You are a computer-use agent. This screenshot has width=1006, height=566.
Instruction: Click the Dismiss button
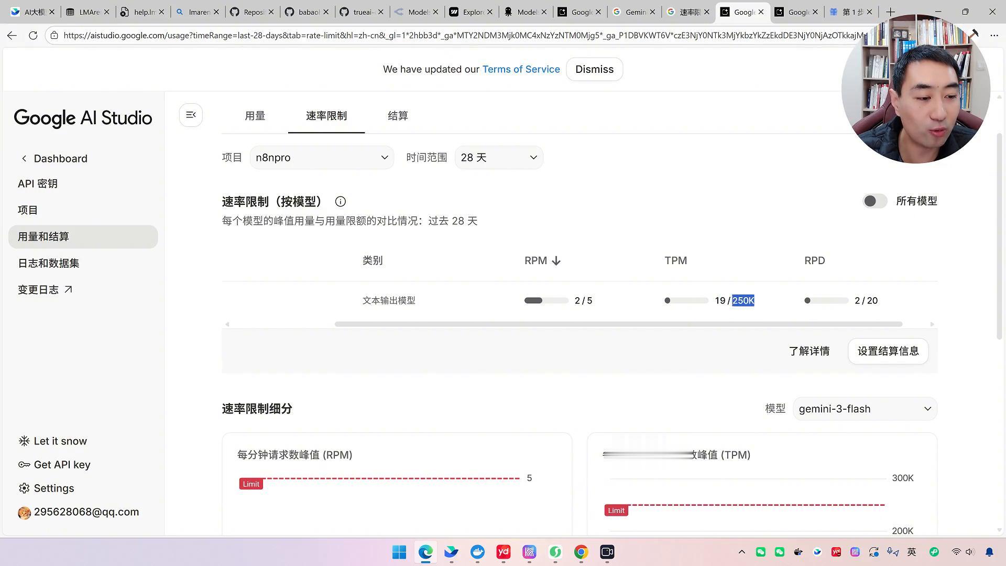(x=594, y=69)
